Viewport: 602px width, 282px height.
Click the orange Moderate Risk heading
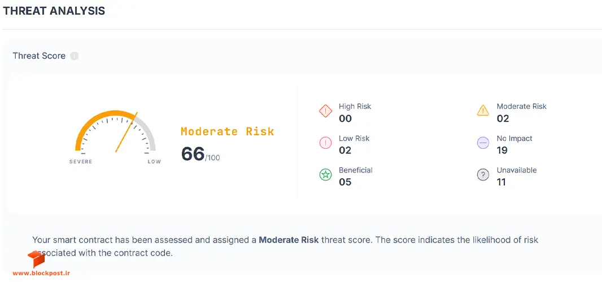[x=227, y=131]
